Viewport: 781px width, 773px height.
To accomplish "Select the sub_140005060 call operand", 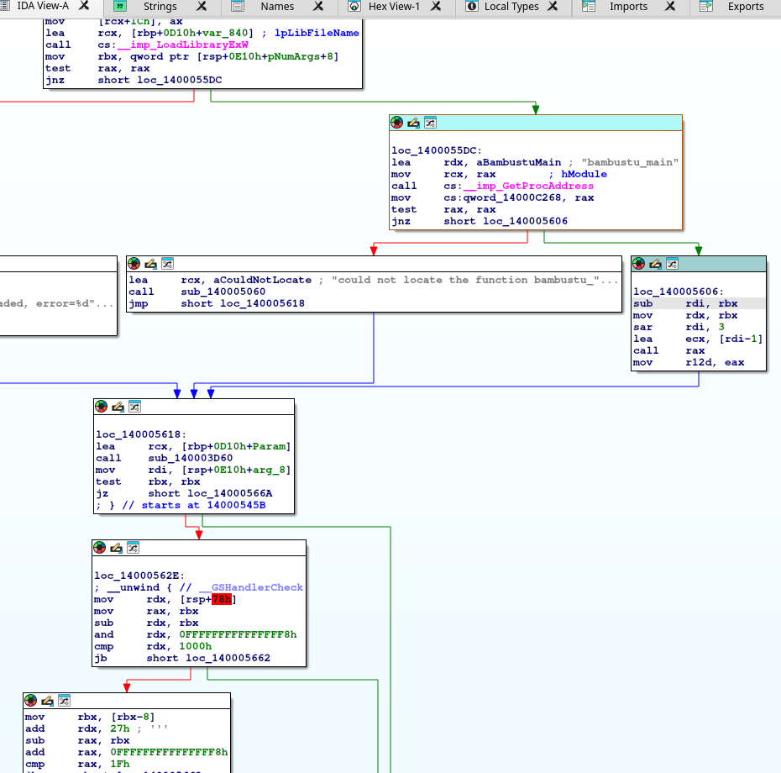I will [x=224, y=292].
